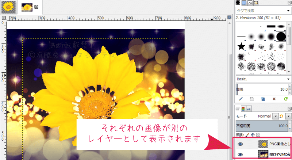Refresh the brushes list
This screenshot has width=292, height=160.
[286, 99]
